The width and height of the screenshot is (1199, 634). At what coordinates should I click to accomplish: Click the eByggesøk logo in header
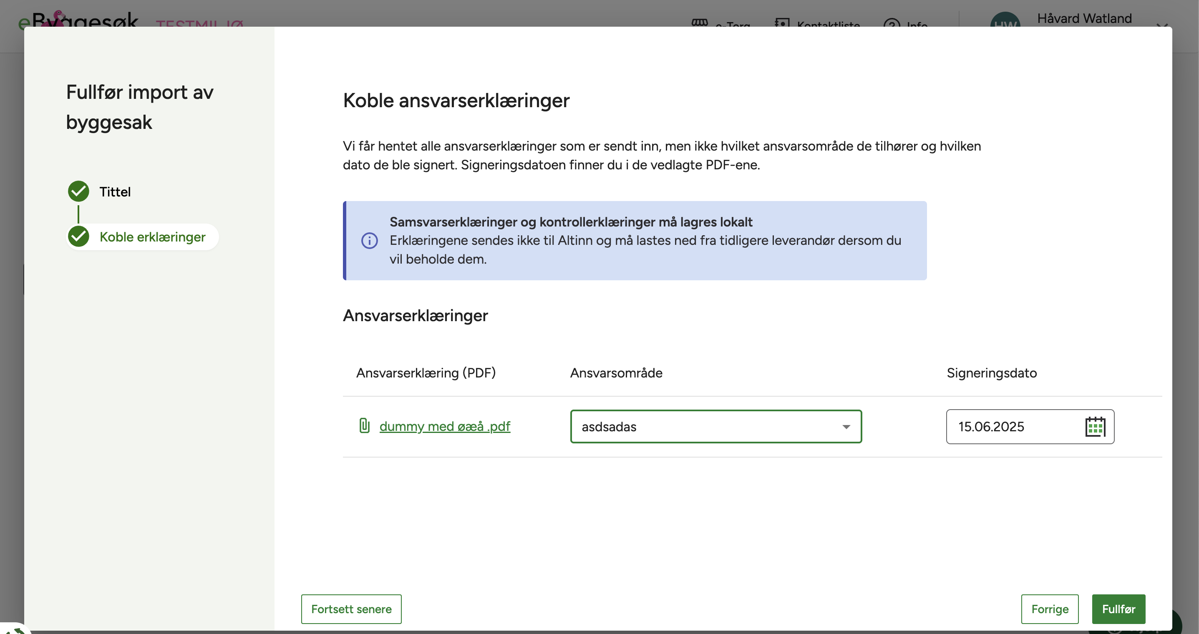tap(78, 20)
